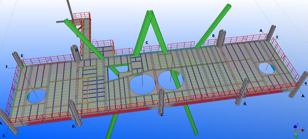Select grid label C below the front column
This screenshot has width=308, height=139.
pyautogui.click(x=162, y=115)
